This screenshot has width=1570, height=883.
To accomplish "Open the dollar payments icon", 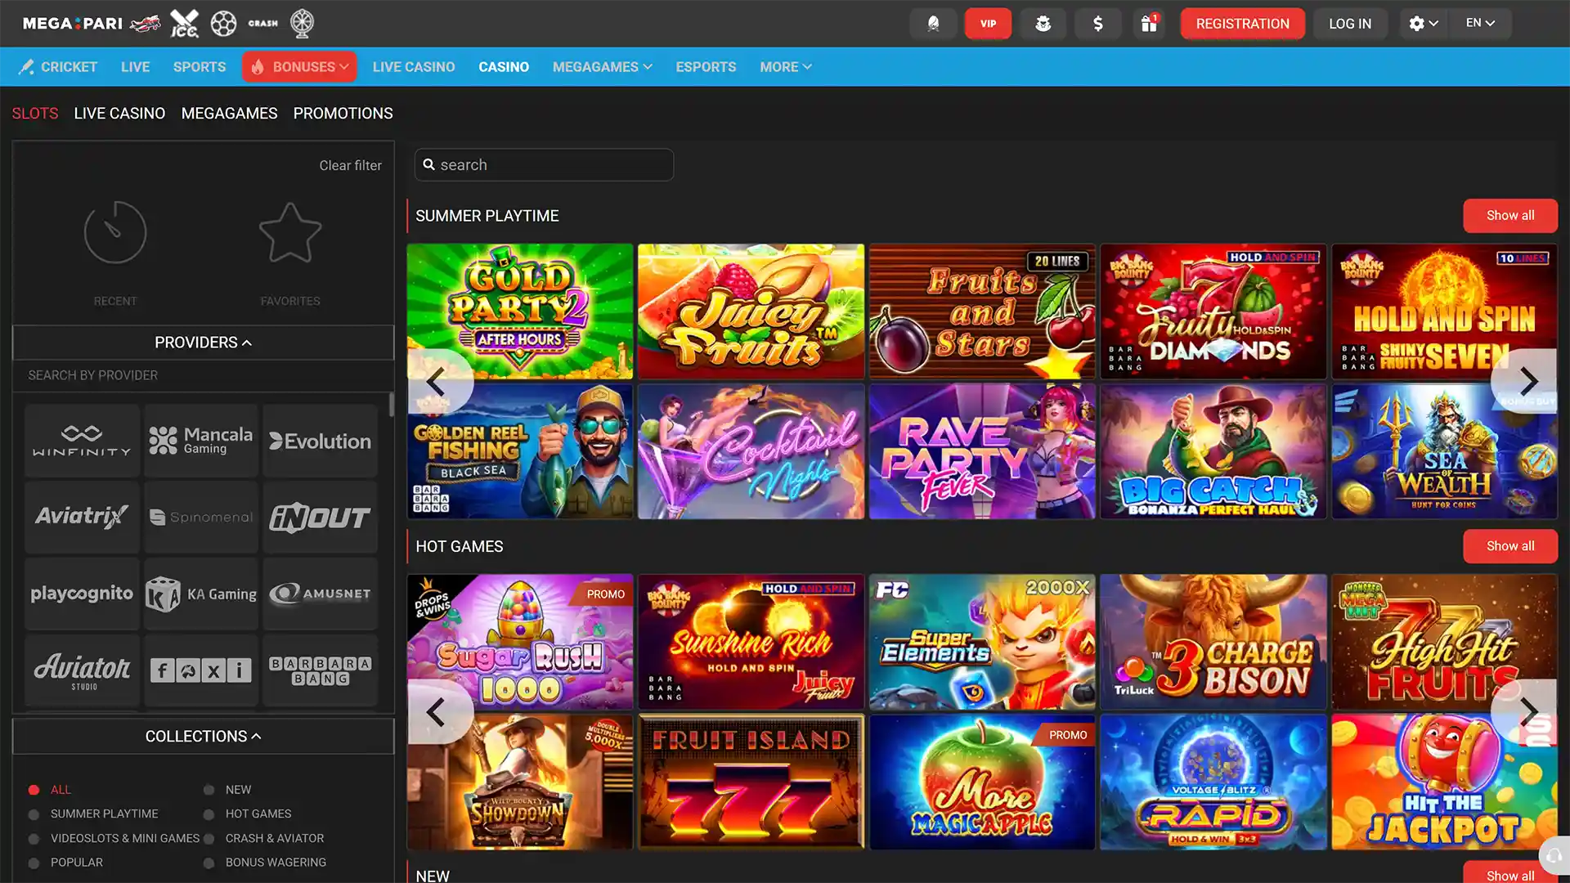I will (x=1097, y=24).
